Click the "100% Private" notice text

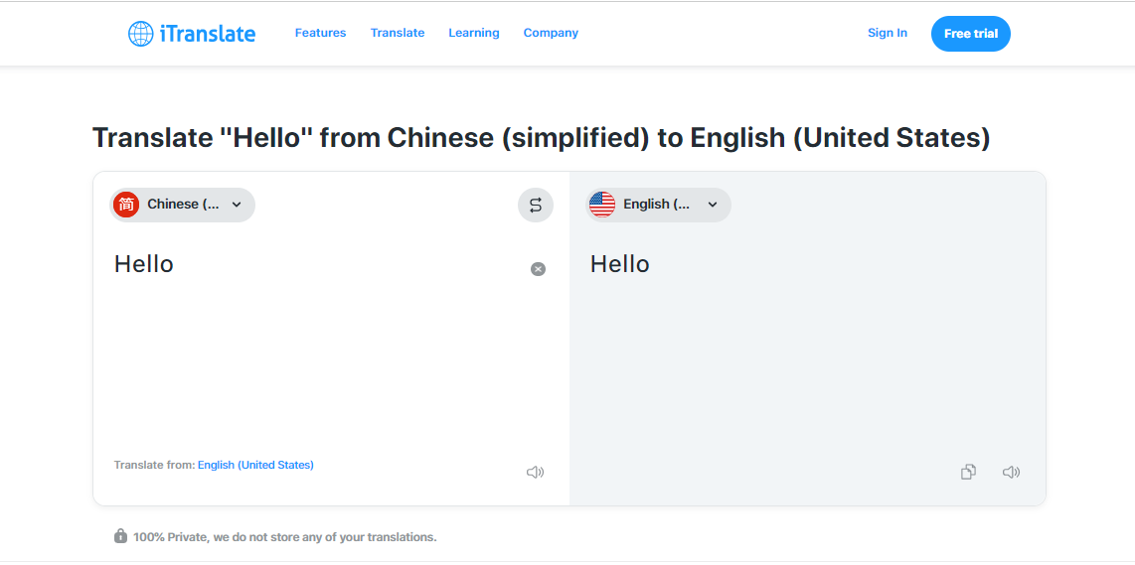coord(285,537)
